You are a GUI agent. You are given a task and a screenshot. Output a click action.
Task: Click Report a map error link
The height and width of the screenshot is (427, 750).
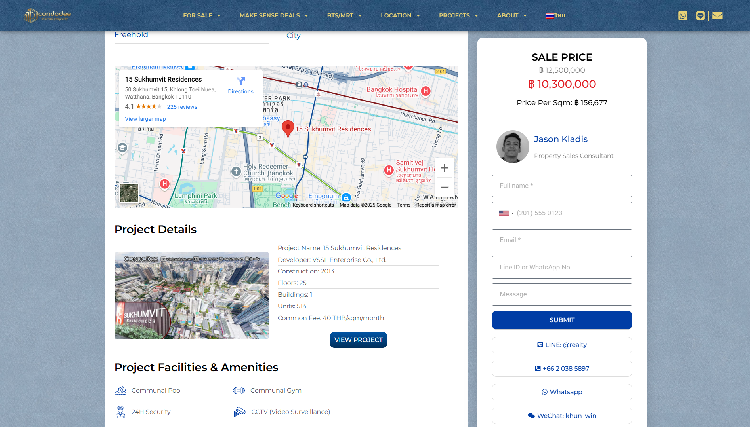pyautogui.click(x=436, y=205)
